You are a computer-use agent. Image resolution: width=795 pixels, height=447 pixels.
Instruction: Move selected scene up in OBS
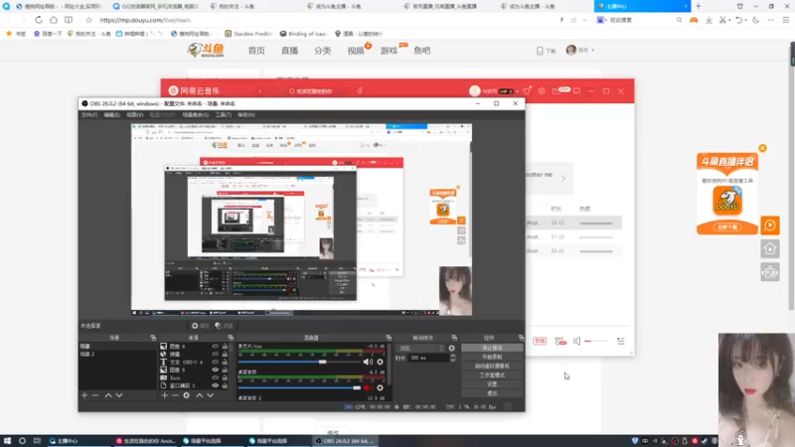pyautogui.click(x=108, y=395)
